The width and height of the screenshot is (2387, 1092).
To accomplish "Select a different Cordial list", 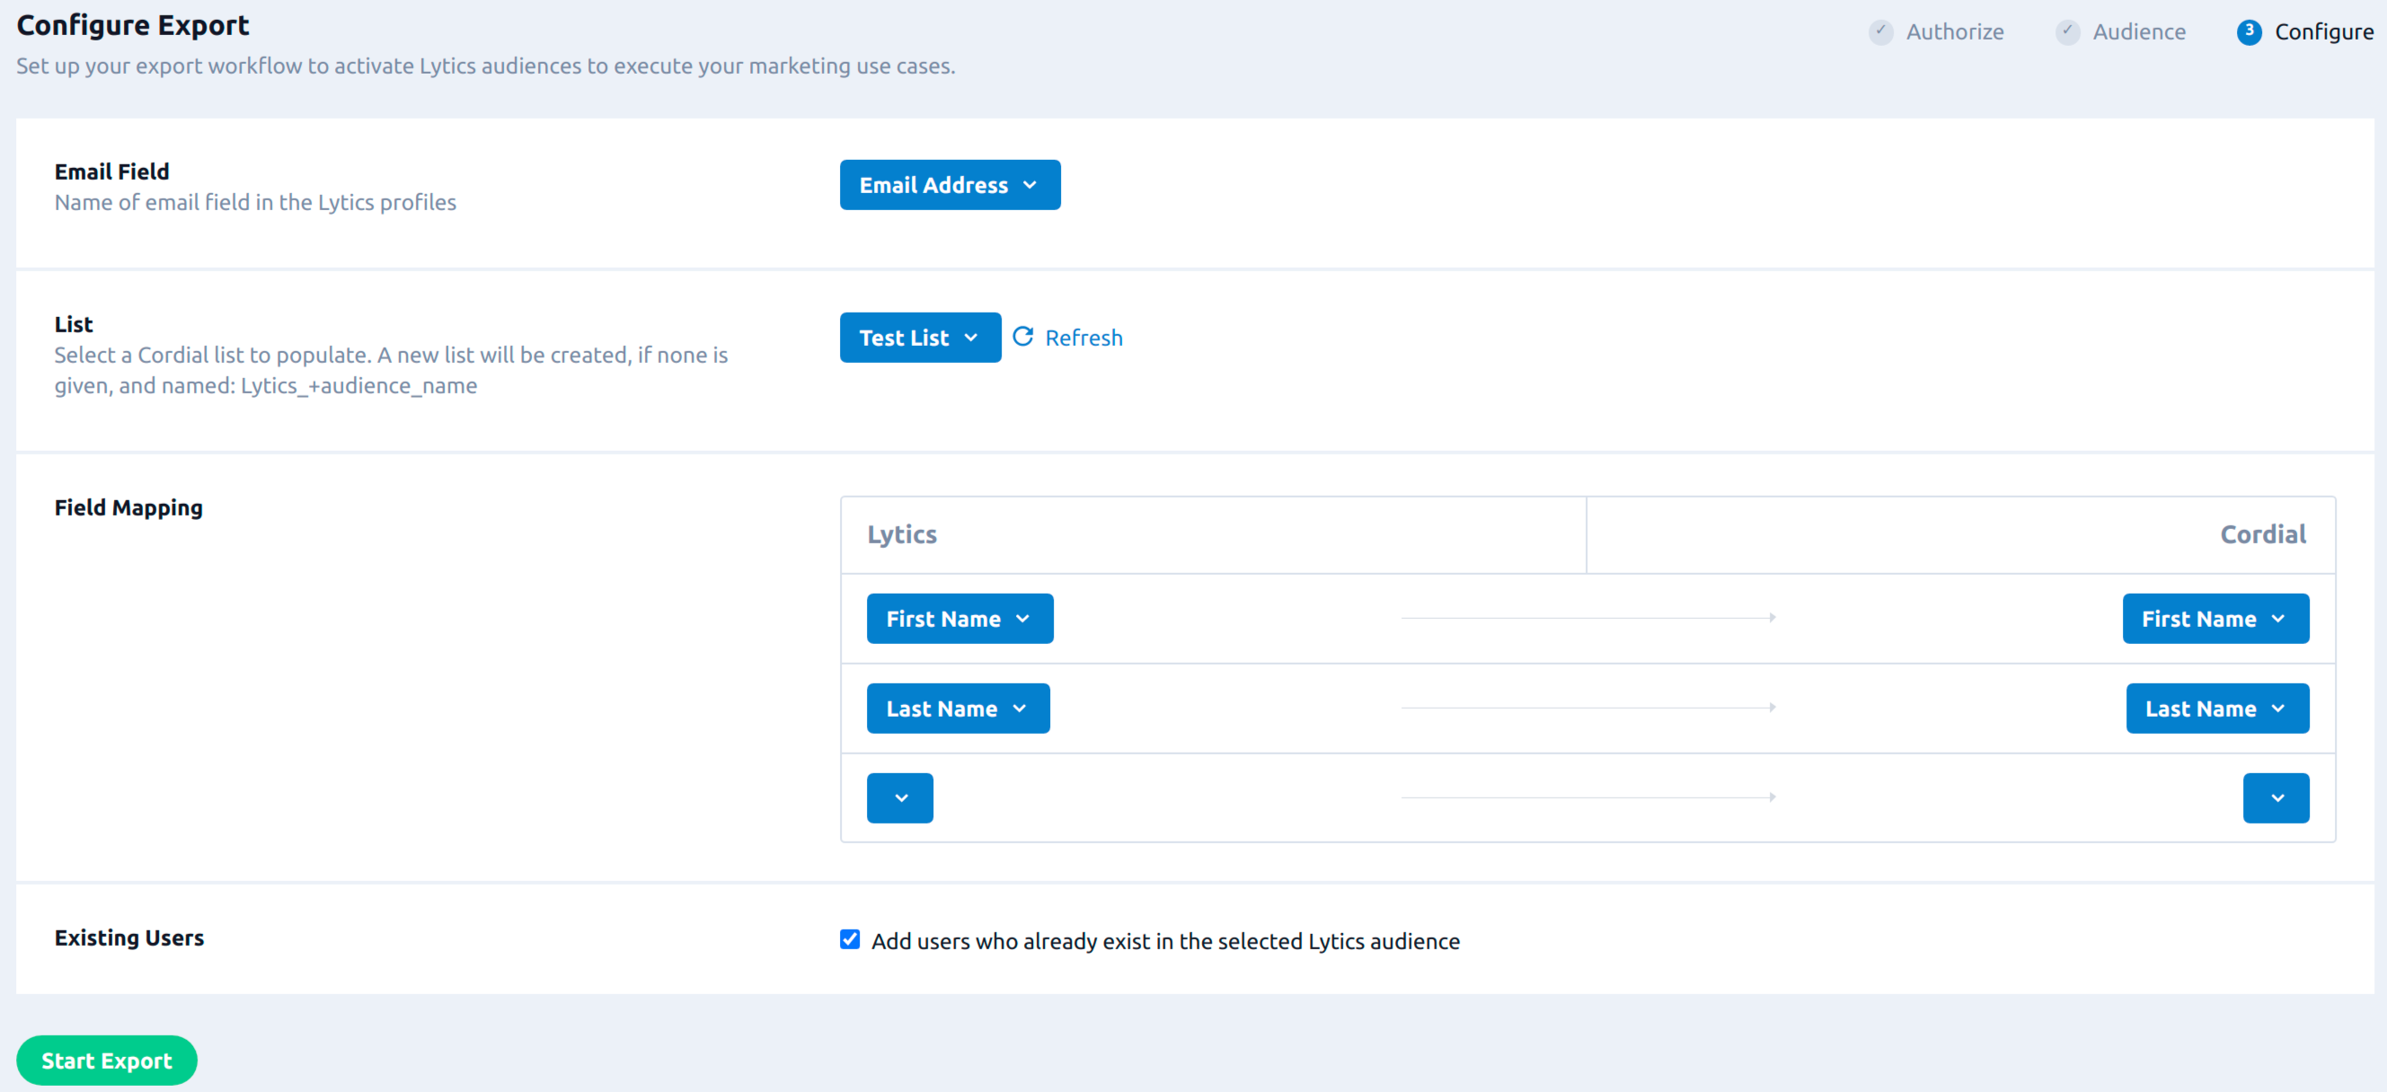I will [x=916, y=338].
